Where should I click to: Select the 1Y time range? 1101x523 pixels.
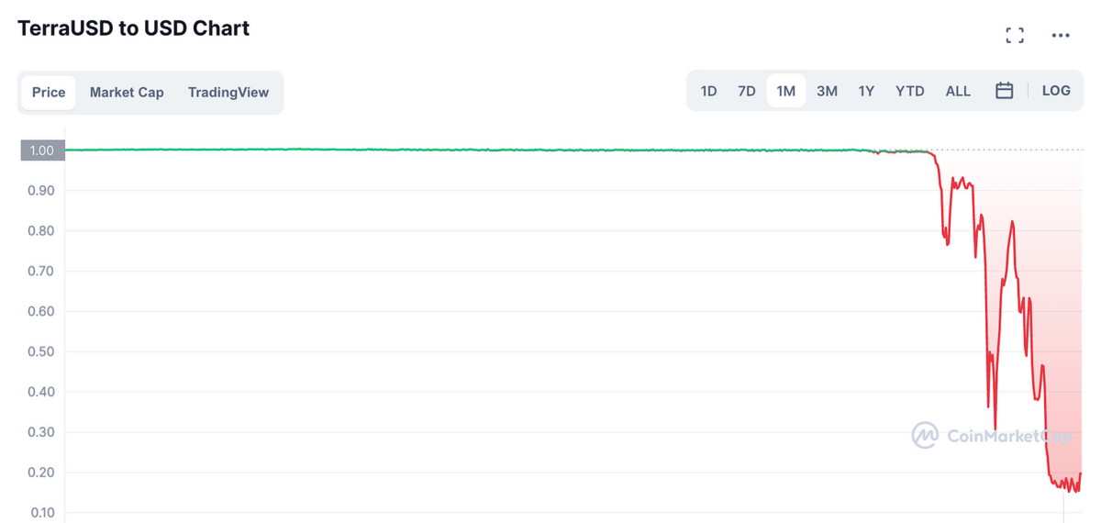coord(866,91)
